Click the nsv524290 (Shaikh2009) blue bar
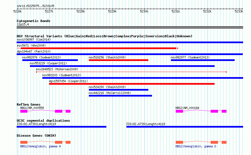 coord(119,90)
